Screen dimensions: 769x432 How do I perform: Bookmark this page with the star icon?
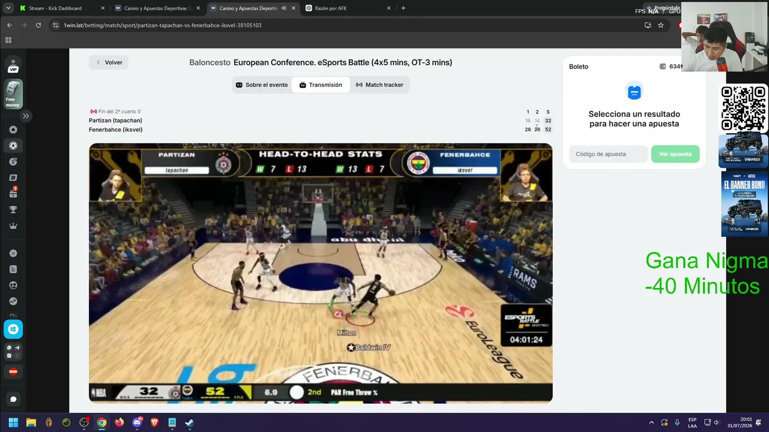click(x=661, y=25)
